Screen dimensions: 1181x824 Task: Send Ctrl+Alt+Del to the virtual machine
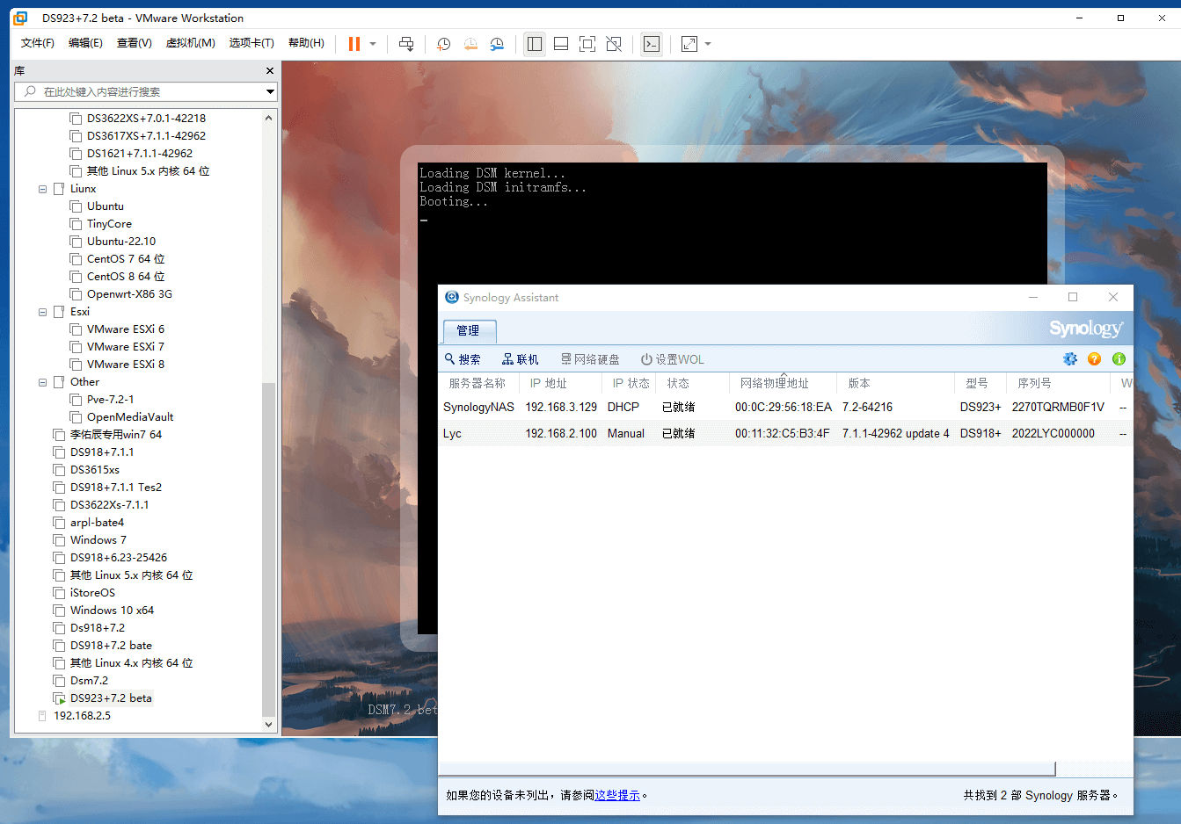[x=406, y=44]
